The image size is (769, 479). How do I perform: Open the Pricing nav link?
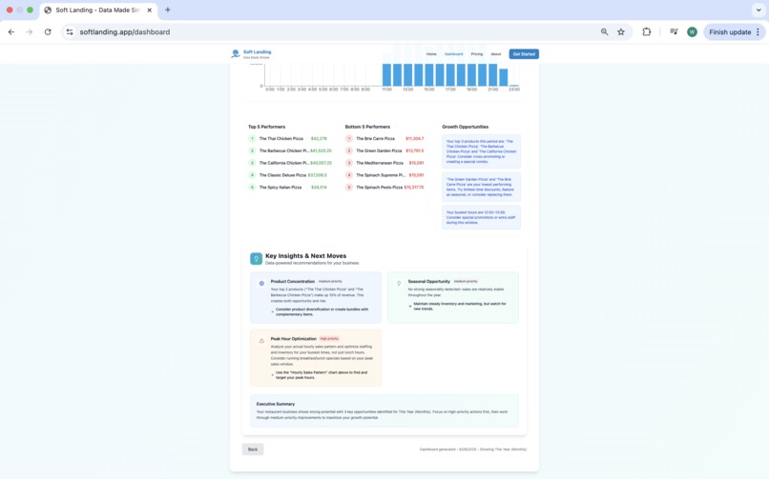pyautogui.click(x=477, y=54)
